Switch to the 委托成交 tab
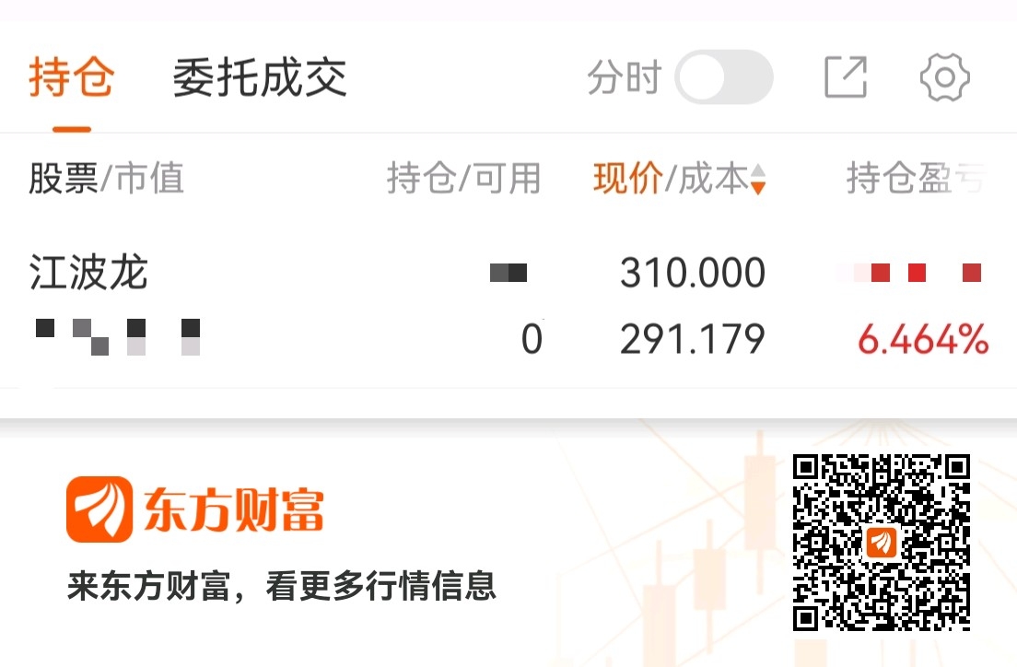 [260, 77]
